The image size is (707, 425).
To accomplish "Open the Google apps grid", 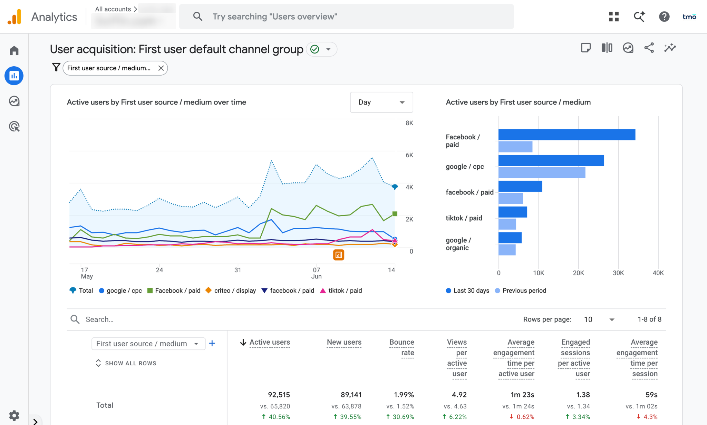I will 614,17.
